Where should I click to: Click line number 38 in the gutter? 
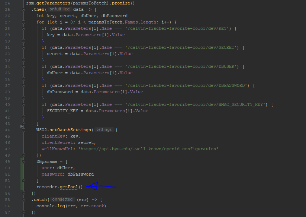coord(7,92)
